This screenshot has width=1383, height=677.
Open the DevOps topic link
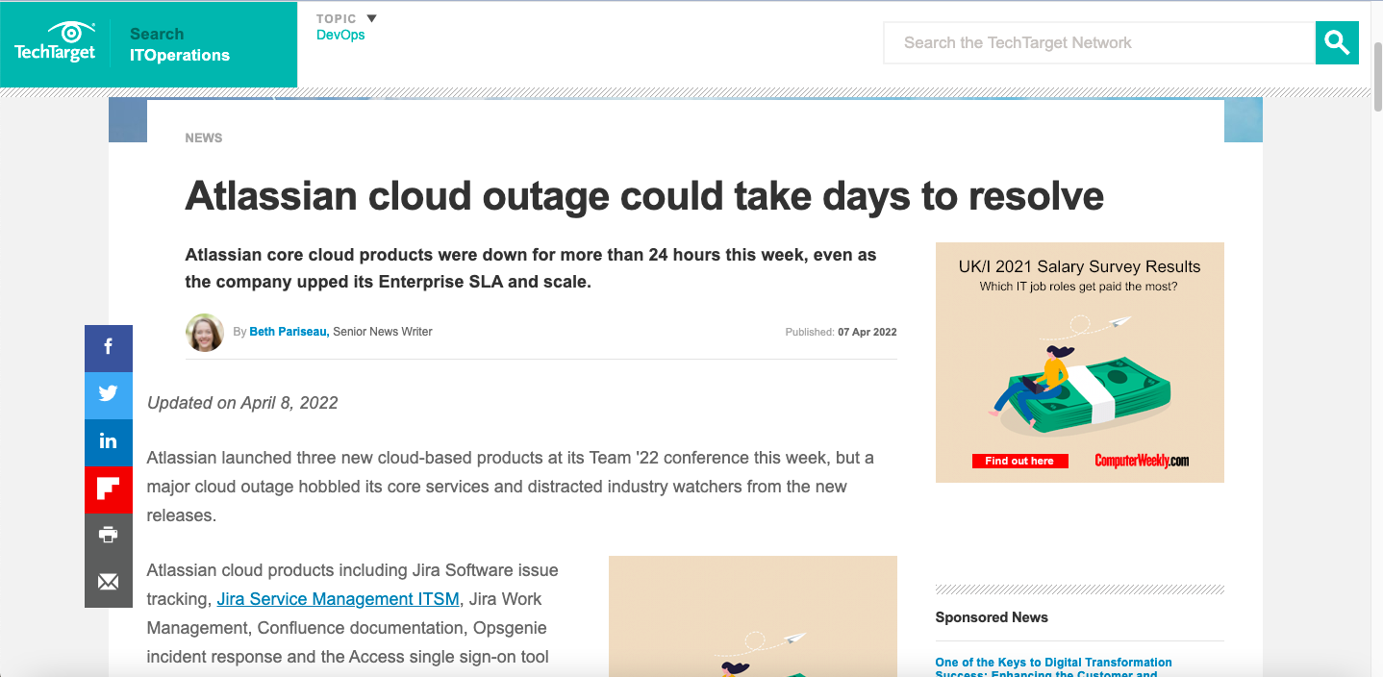pyautogui.click(x=340, y=36)
